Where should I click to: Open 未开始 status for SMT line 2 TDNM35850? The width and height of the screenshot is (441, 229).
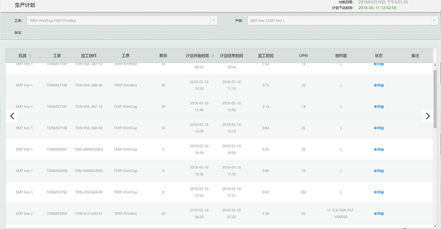379,214
